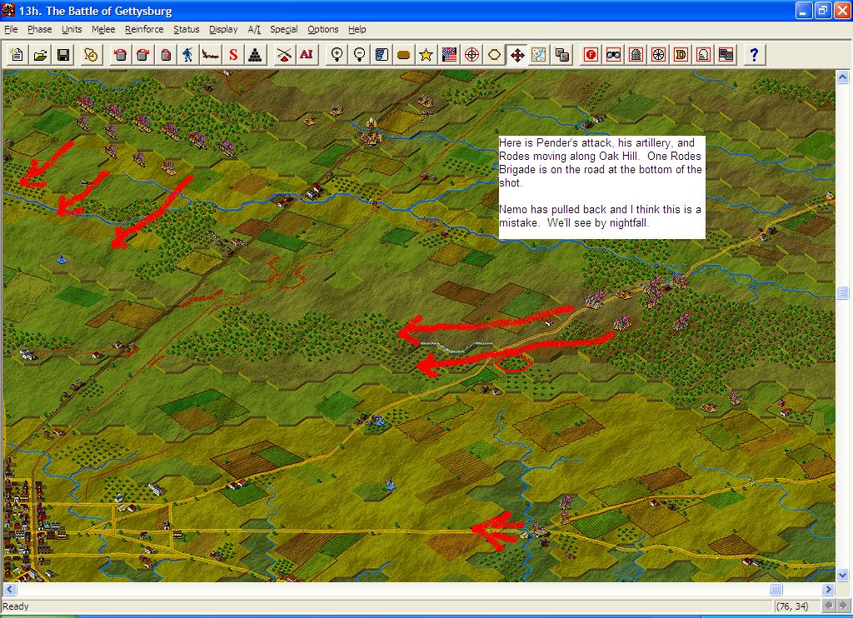Click the red crosshair target icon
853x618 pixels.
471,54
